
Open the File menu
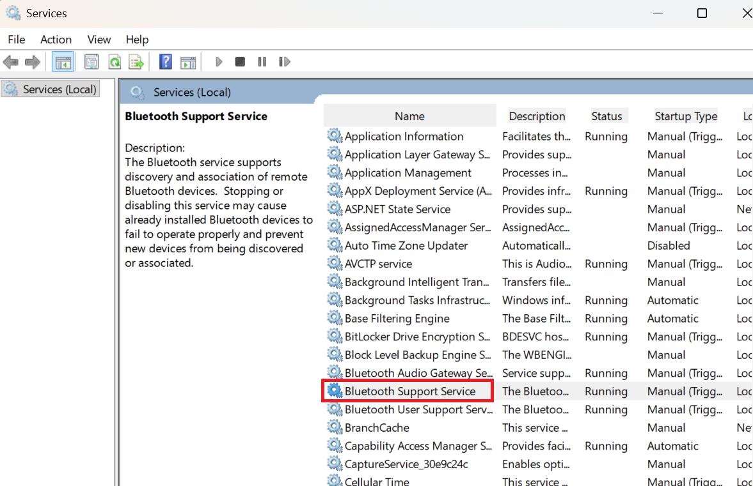[17, 40]
